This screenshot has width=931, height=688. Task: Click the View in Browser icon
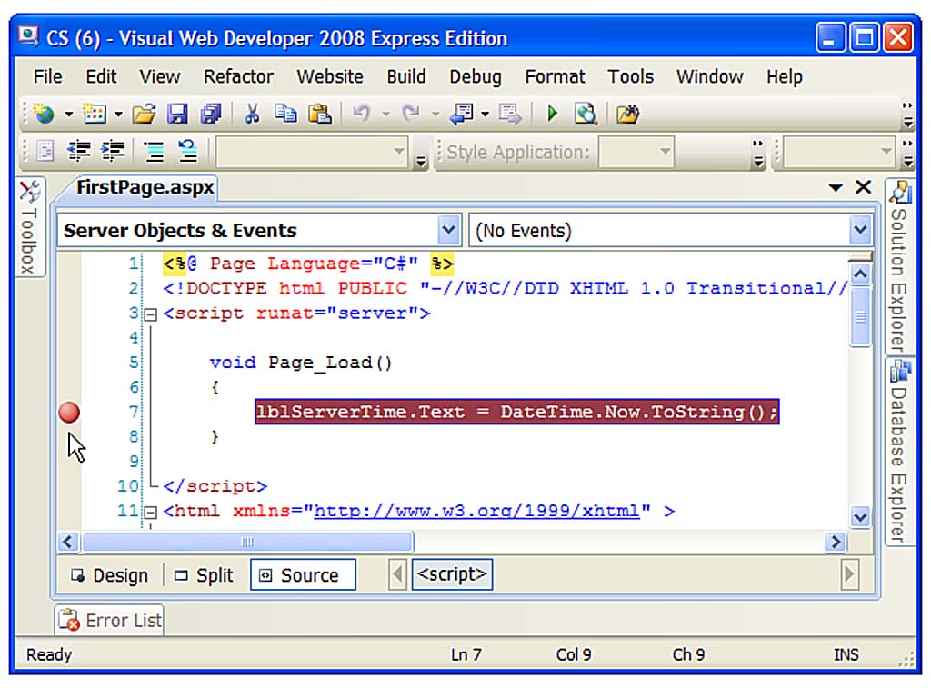586,113
